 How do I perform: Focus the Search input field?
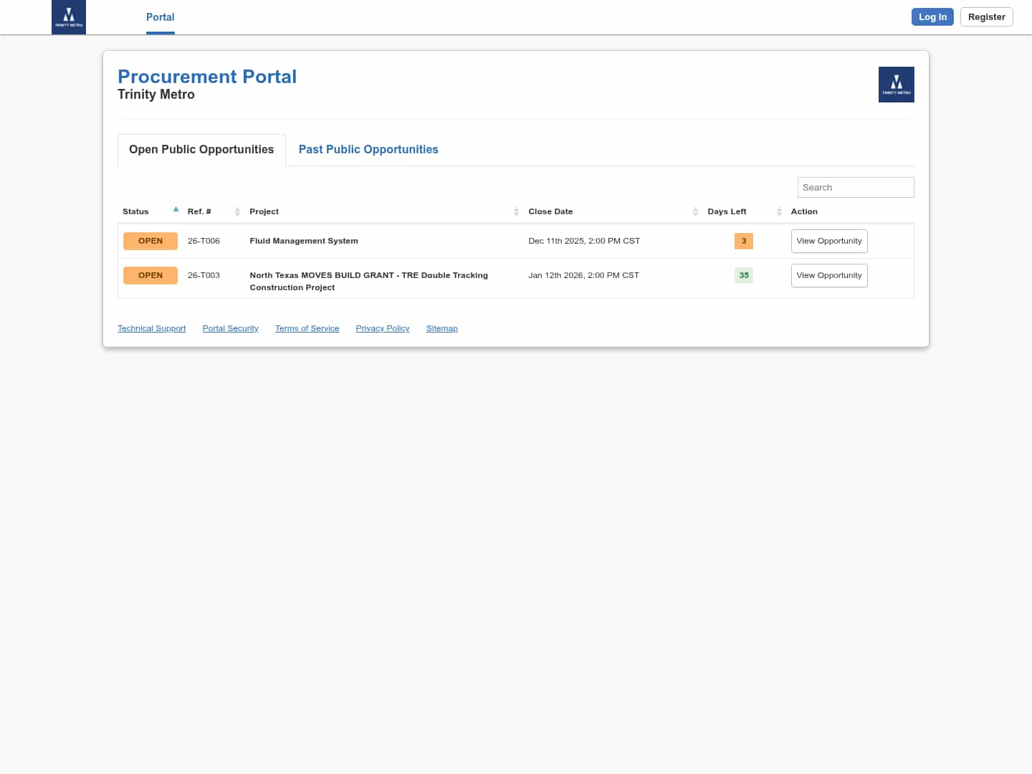[855, 187]
